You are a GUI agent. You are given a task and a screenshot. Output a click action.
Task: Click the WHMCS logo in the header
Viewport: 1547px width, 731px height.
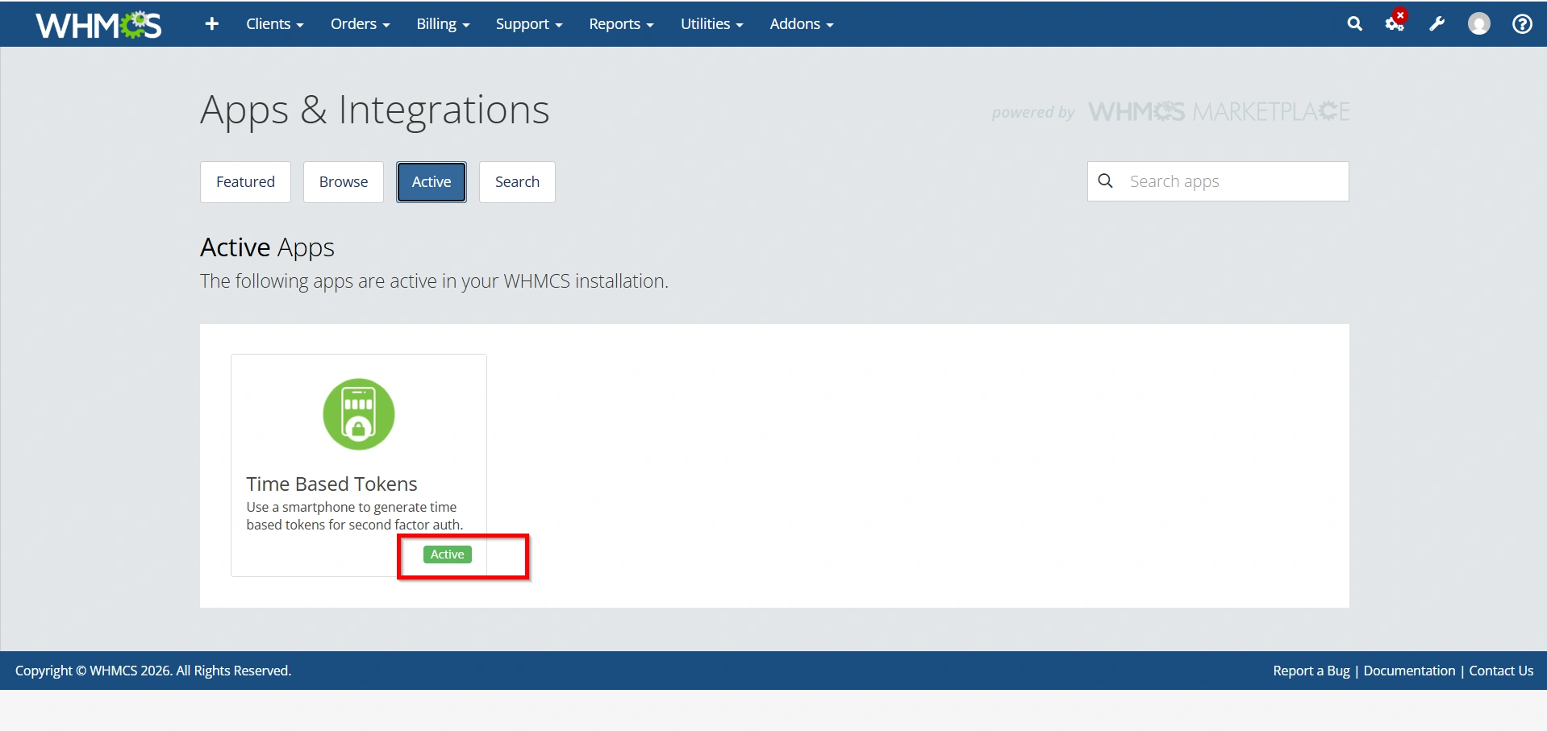point(98,25)
